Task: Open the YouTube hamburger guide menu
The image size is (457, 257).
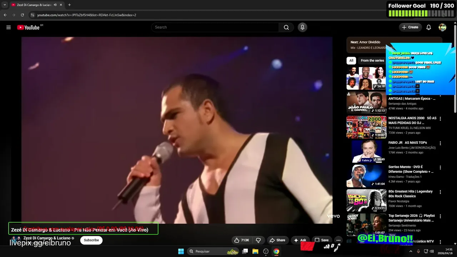Action: coord(9,27)
